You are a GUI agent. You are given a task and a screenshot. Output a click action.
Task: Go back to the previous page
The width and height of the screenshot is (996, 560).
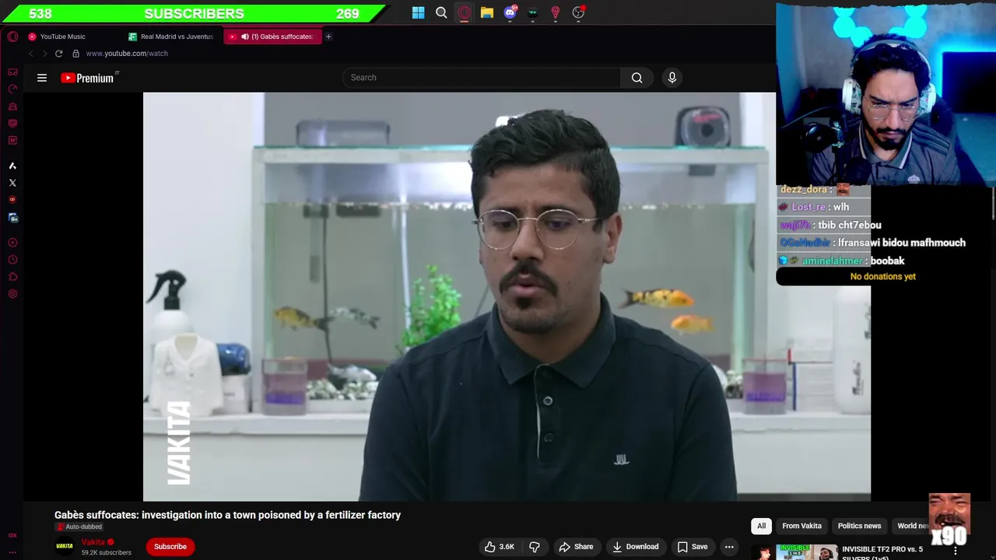click(31, 54)
